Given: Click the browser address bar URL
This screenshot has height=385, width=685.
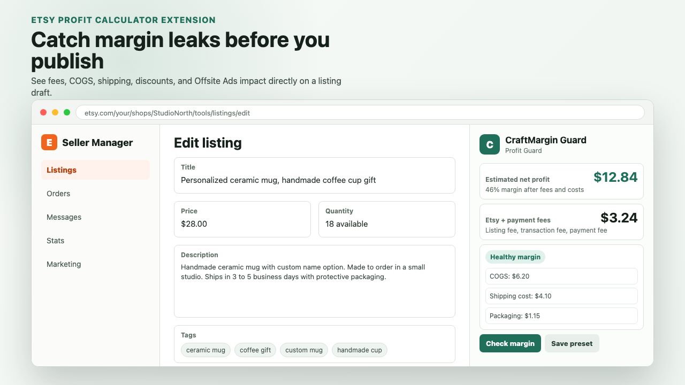Looking at the screenshot, I should click(360, 112).
